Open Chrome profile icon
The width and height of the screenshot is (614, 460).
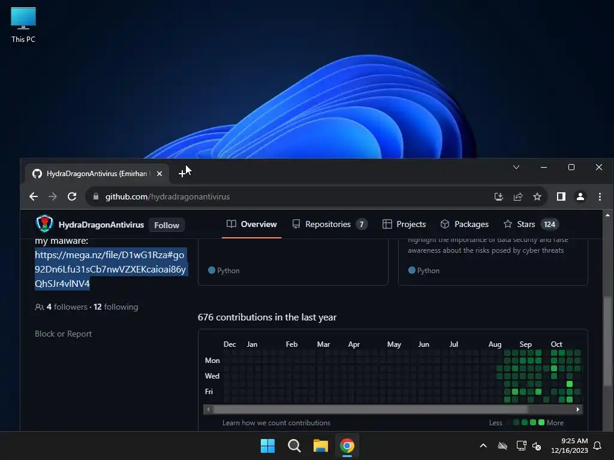click(580, 196)
